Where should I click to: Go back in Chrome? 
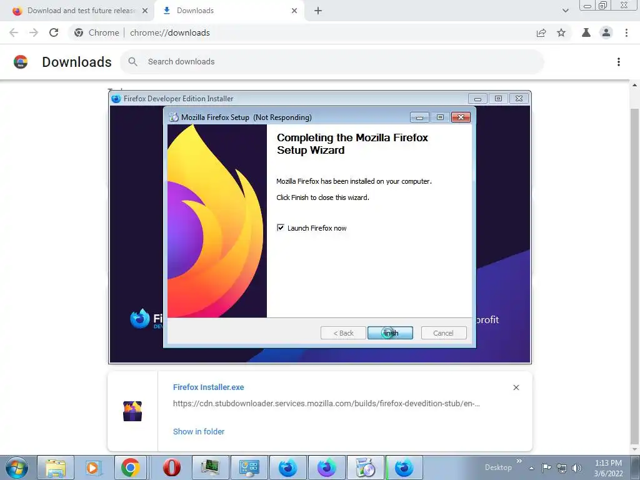14,32
